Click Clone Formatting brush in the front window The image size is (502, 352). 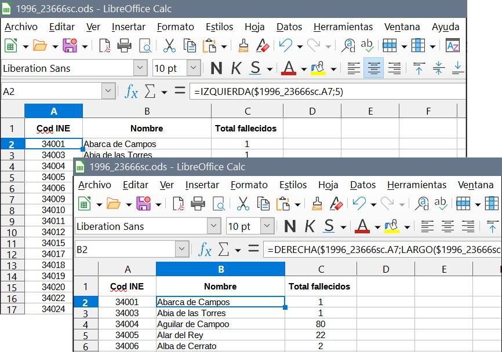point(317,204)
